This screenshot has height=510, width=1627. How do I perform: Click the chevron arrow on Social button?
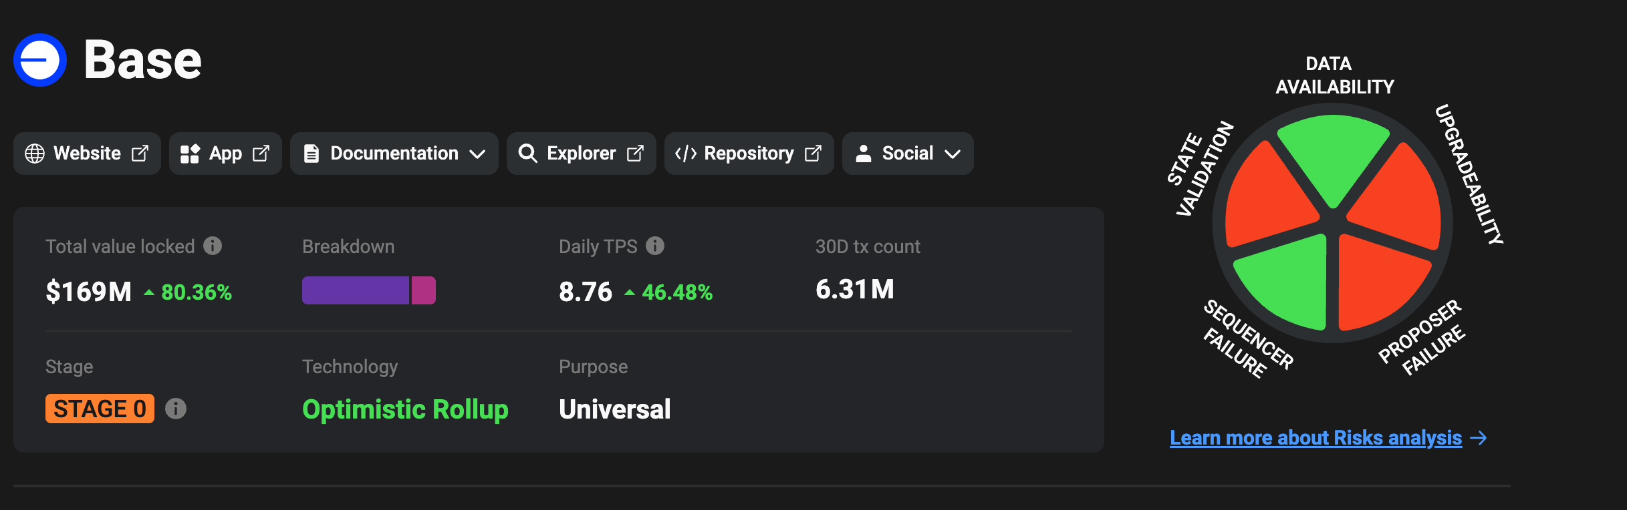click(953, 154)
